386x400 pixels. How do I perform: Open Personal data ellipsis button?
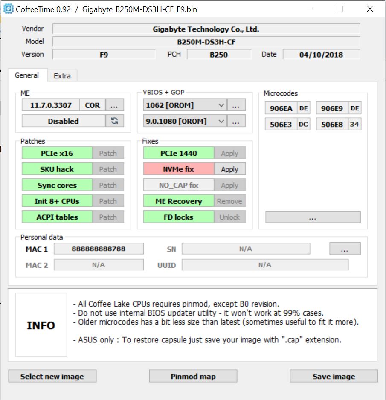(x=345, y=249)
